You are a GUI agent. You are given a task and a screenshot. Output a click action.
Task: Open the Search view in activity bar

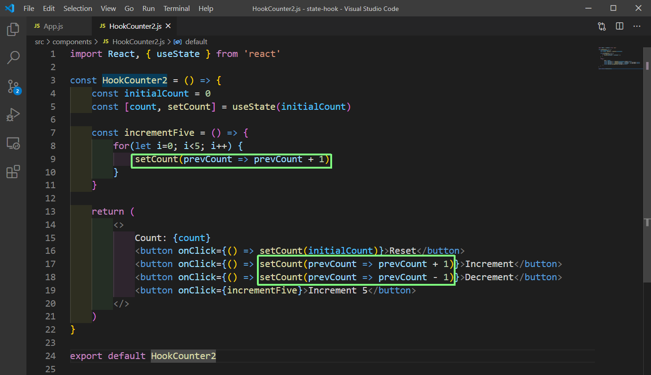coord(13,57)
